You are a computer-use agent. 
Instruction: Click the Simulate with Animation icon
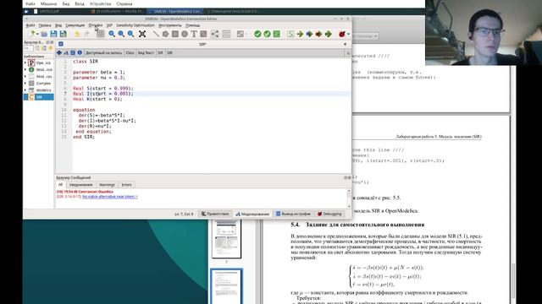tap(329, 34)
